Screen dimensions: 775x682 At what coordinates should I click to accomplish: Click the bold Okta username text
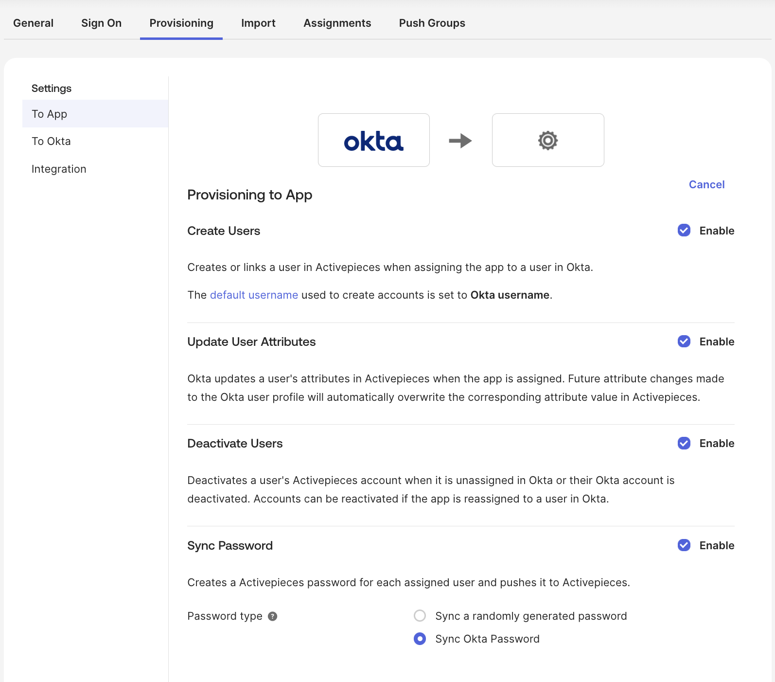tap(510, 295)
